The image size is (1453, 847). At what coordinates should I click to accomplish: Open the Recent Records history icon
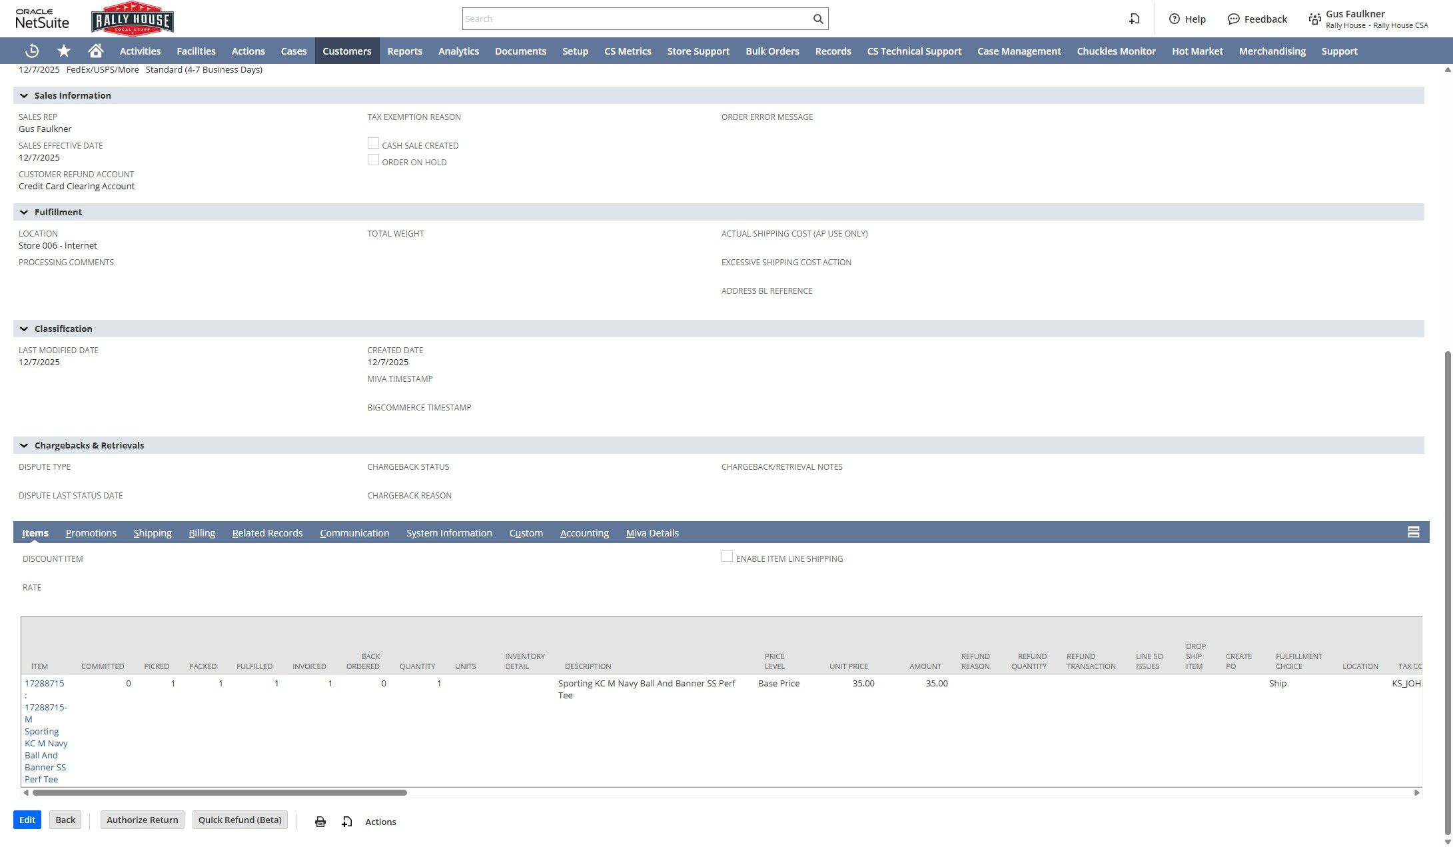click(31, 51)
